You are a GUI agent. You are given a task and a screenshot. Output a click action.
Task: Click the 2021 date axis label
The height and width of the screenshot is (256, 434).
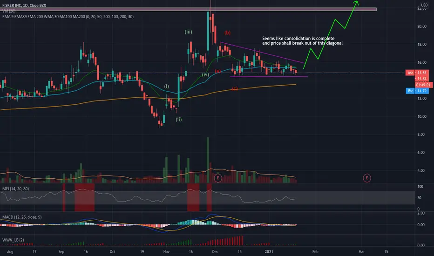(x=269, y=251)
